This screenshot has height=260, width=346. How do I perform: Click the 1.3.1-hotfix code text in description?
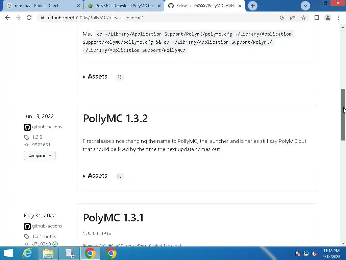(x=97, y=234)
